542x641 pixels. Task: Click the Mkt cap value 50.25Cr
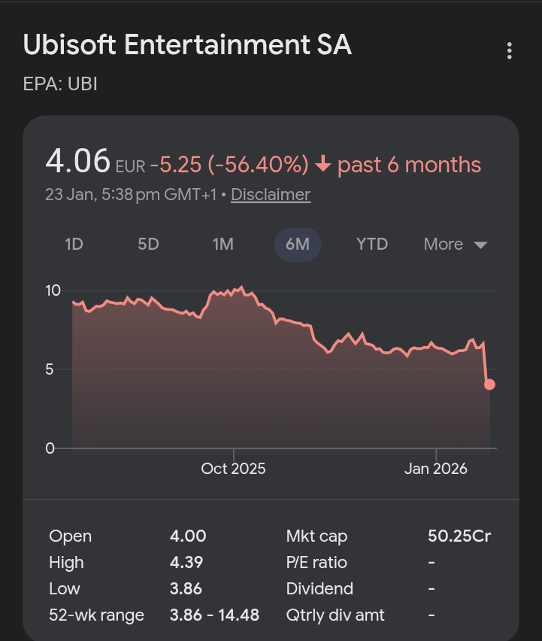(459, 536)
